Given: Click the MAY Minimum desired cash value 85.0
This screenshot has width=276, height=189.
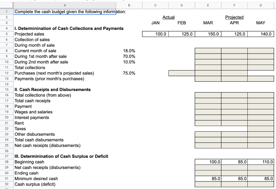Looking at the screenshot, I should [x=260, y=178].
